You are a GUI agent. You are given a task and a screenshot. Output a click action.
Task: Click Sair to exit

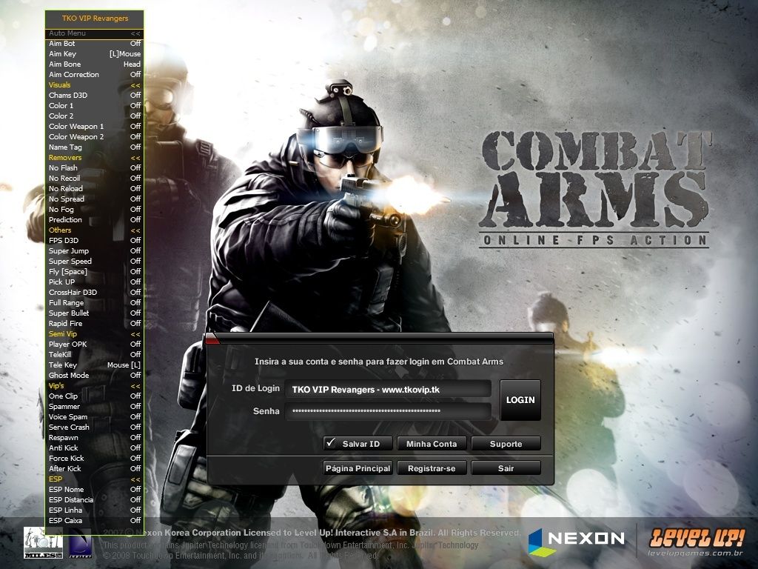pos(506,468)
